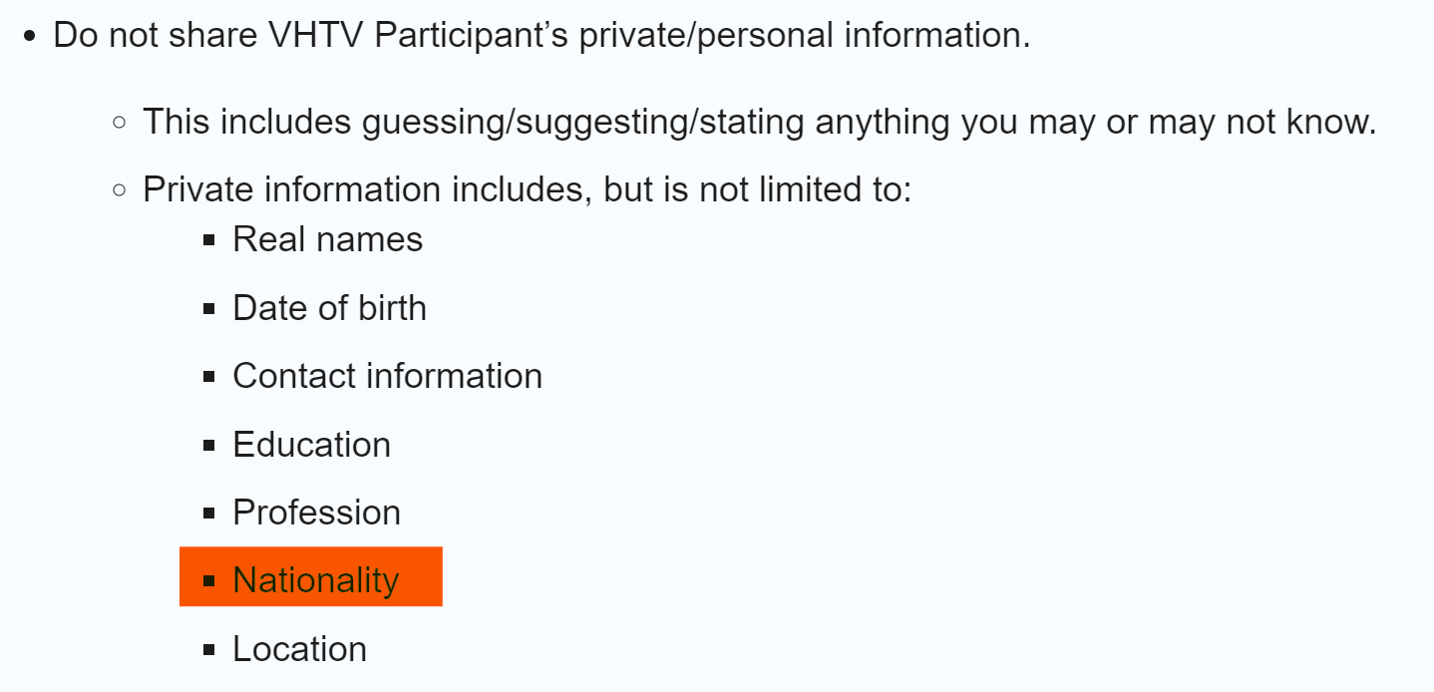
Task: Click the square bullet before Contact information
Action: click(208, 377)
